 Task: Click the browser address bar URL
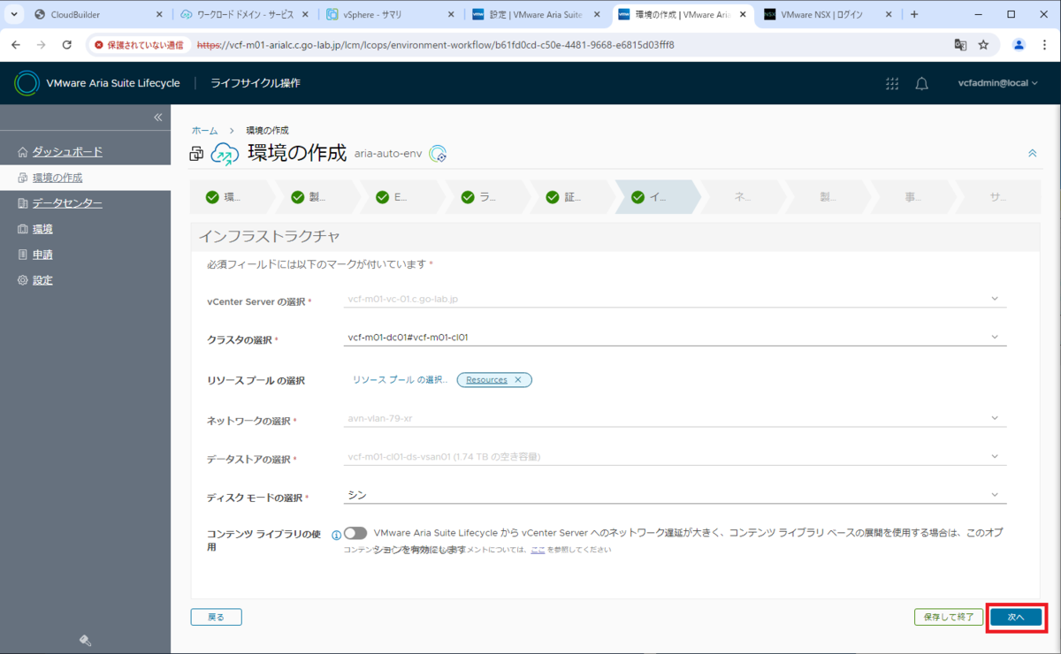tap(436, 44)
